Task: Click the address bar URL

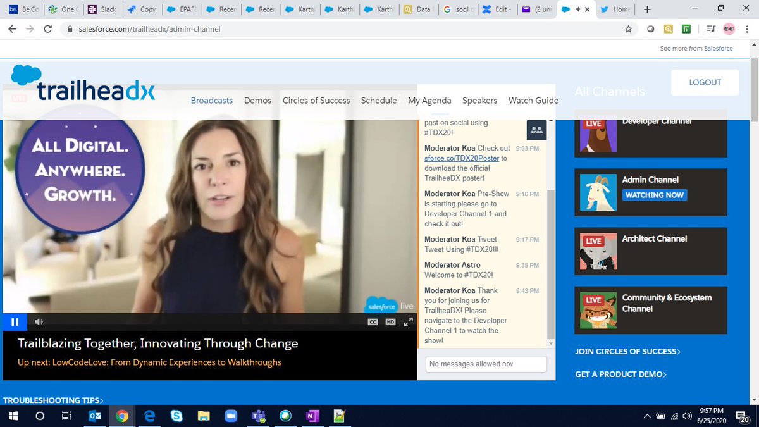Action: [x=150, y=29]
